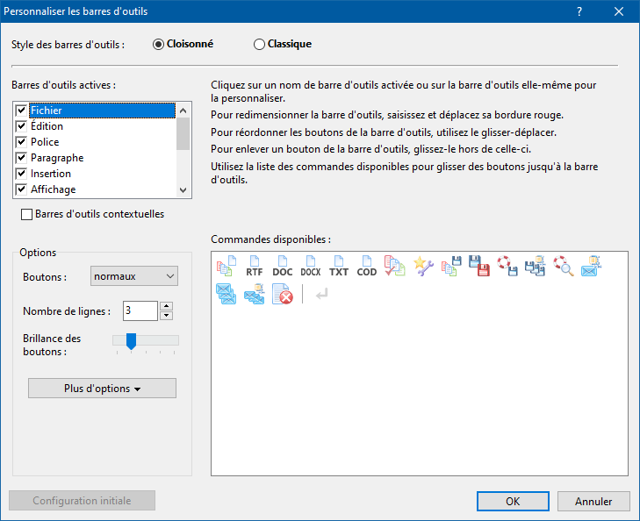Image resolution: width=640 pixels, height=521 pixels.
Task: Select Paragraphe in the toolbar list
Action: [57, 158]
